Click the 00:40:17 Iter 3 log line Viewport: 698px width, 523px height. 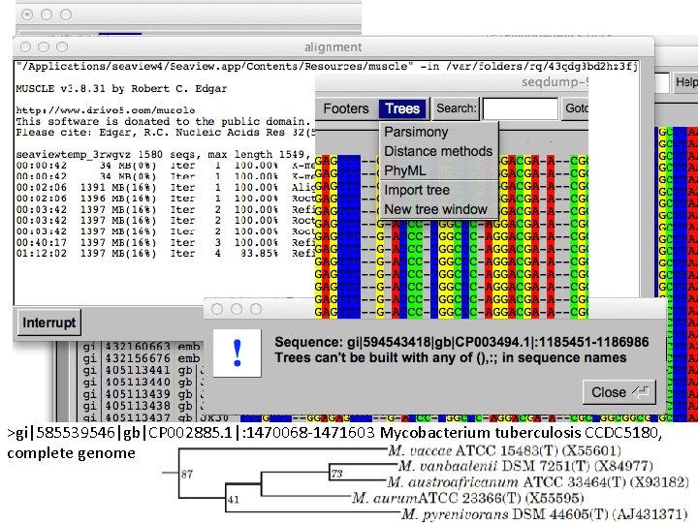tap(165, 242)
